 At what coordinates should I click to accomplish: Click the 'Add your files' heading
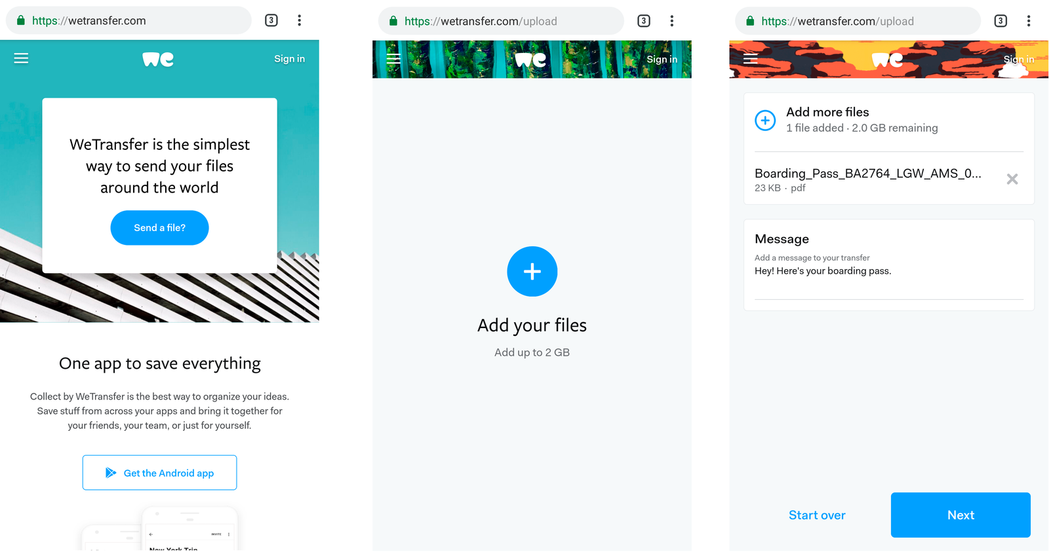point(532,325)
